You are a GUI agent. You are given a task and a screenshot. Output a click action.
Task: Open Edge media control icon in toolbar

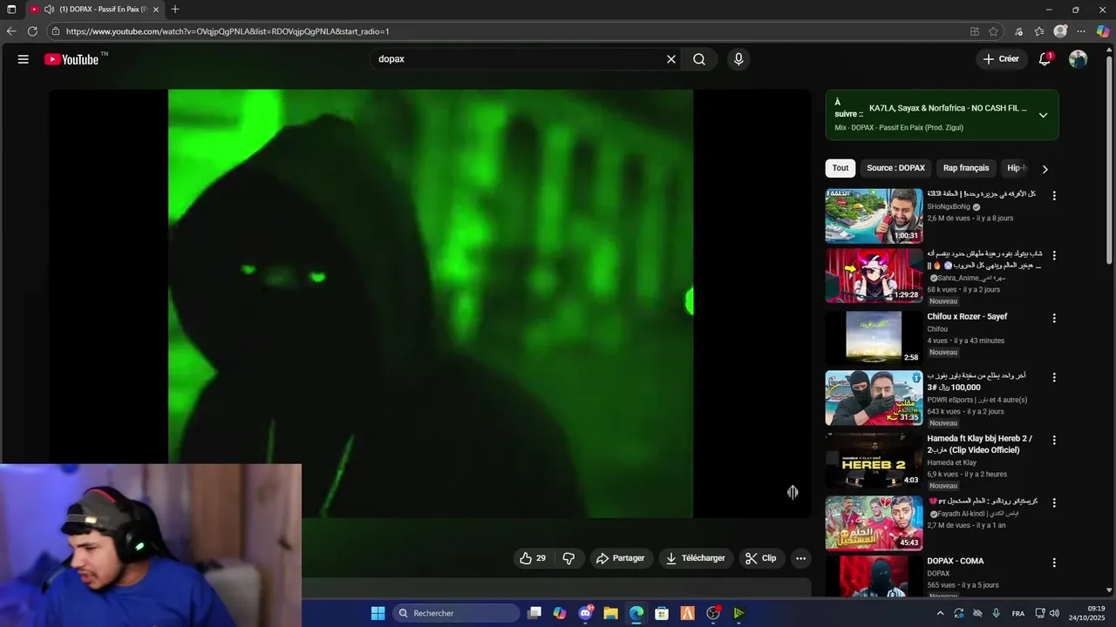click(1018, 31)
